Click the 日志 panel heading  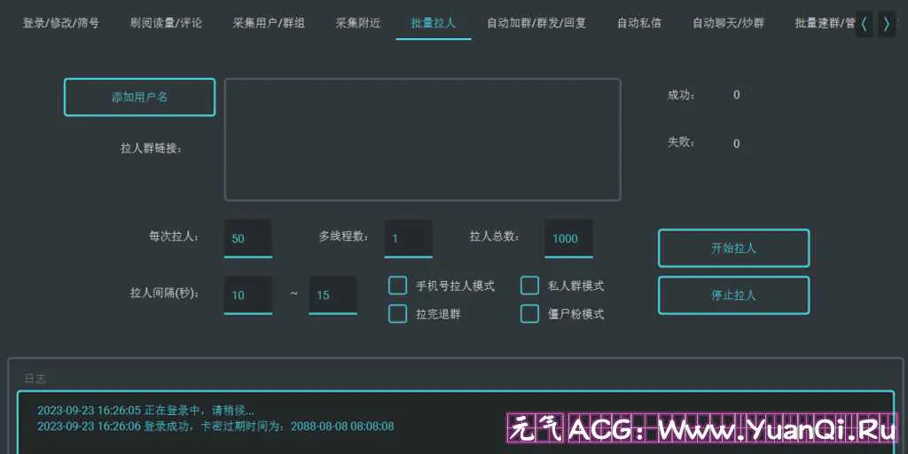[x=35, y=379]
